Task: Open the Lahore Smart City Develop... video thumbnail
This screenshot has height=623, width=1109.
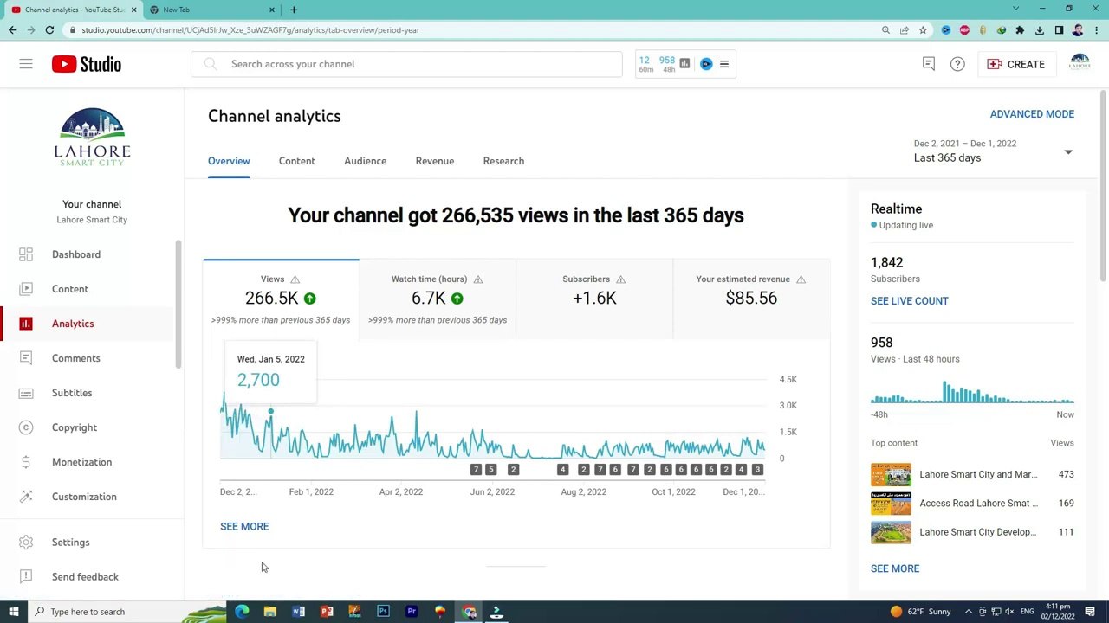Action: click(891, 532)
